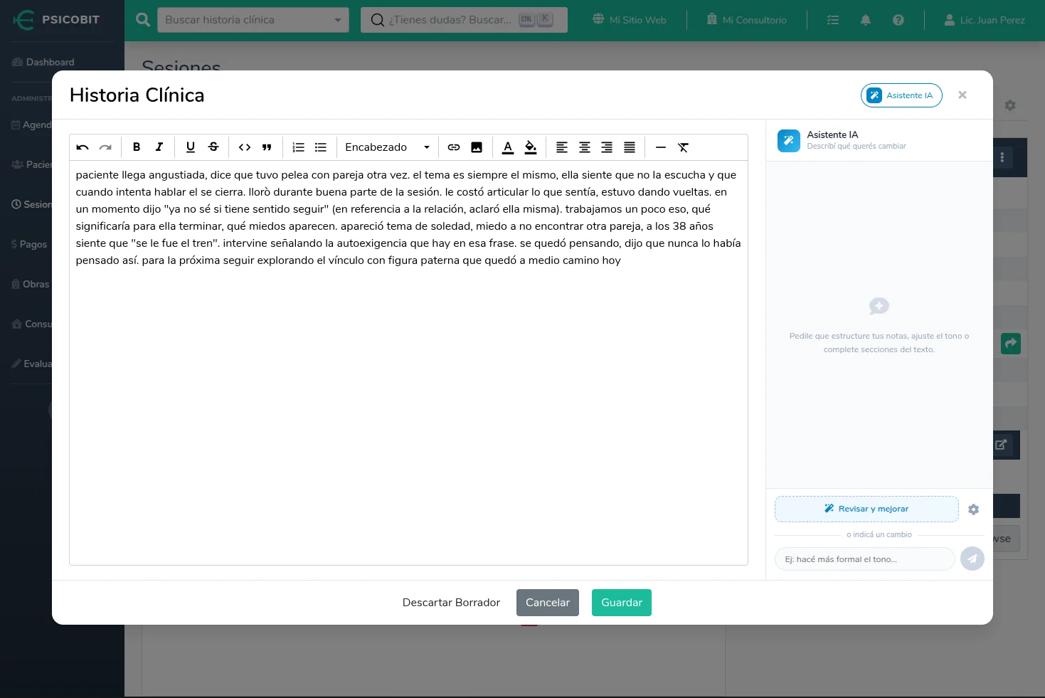Open the Buscar historia clínica dropdown

coord(253,20)
